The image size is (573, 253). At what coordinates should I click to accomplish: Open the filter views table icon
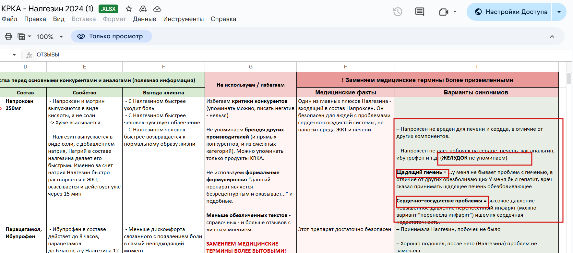pyautogui.click(x=21, y=36)
